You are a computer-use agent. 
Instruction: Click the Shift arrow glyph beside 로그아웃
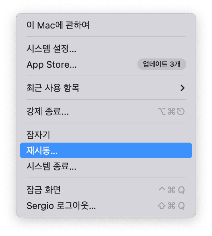pyautogui.click(x=162, y=206)
